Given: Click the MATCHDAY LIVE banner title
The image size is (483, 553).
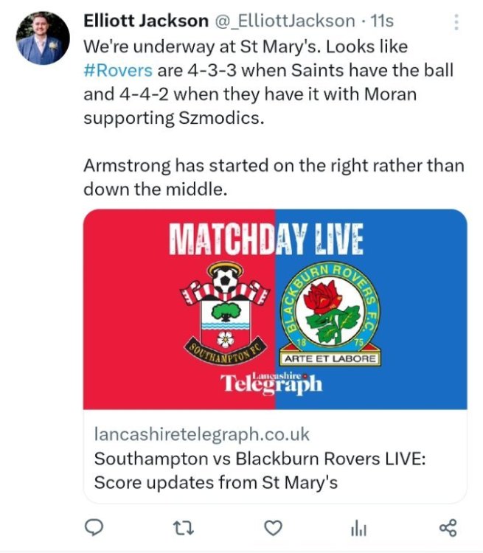Looking at the screenshot, I should pyautogui.click(x=265, y=240).
